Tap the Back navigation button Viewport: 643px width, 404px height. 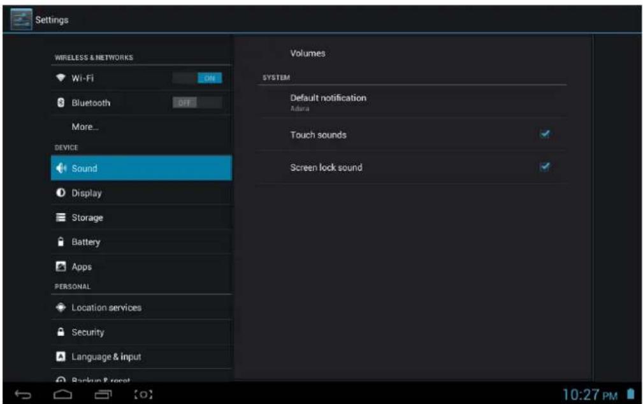(x=23, y=394)
